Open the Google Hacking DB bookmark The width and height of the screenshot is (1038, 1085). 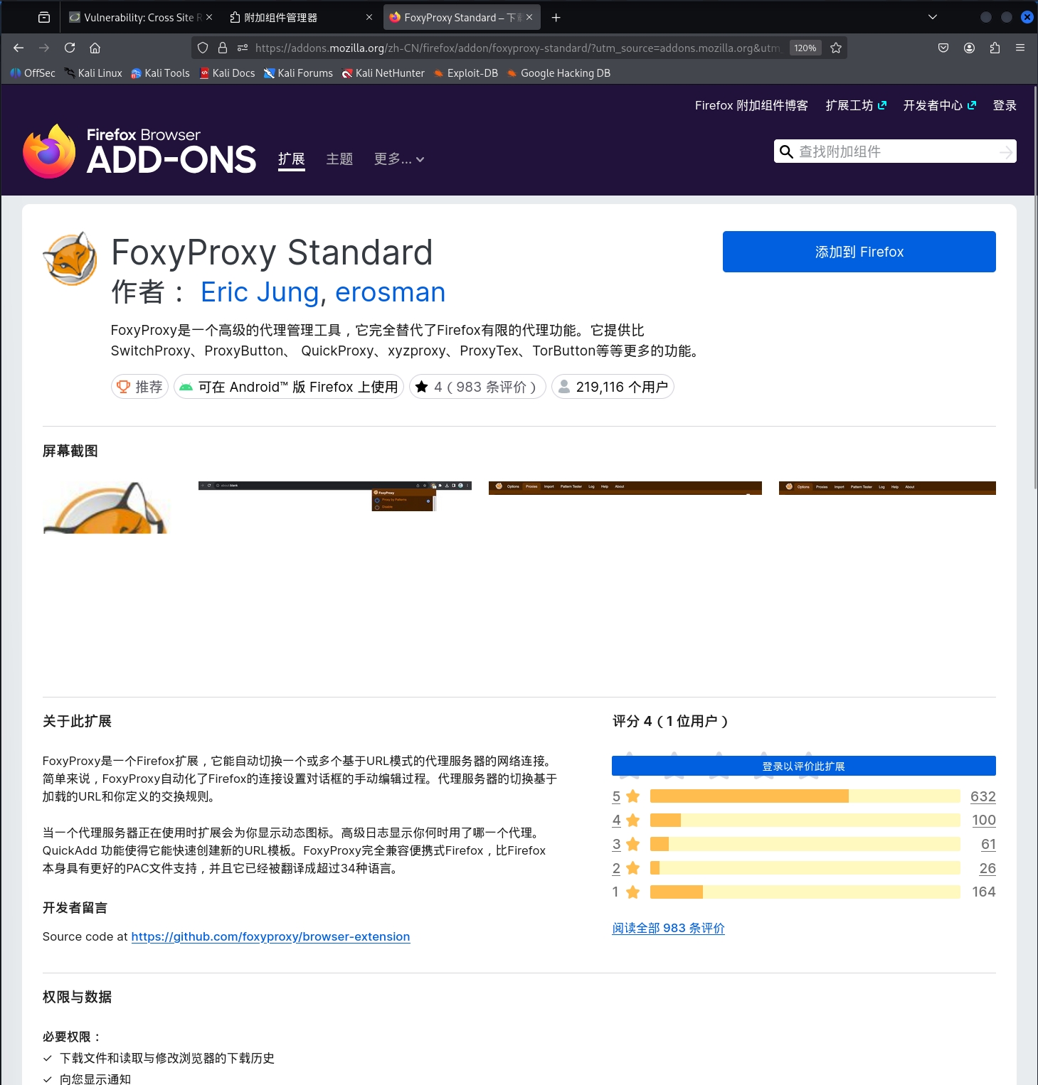558,73
